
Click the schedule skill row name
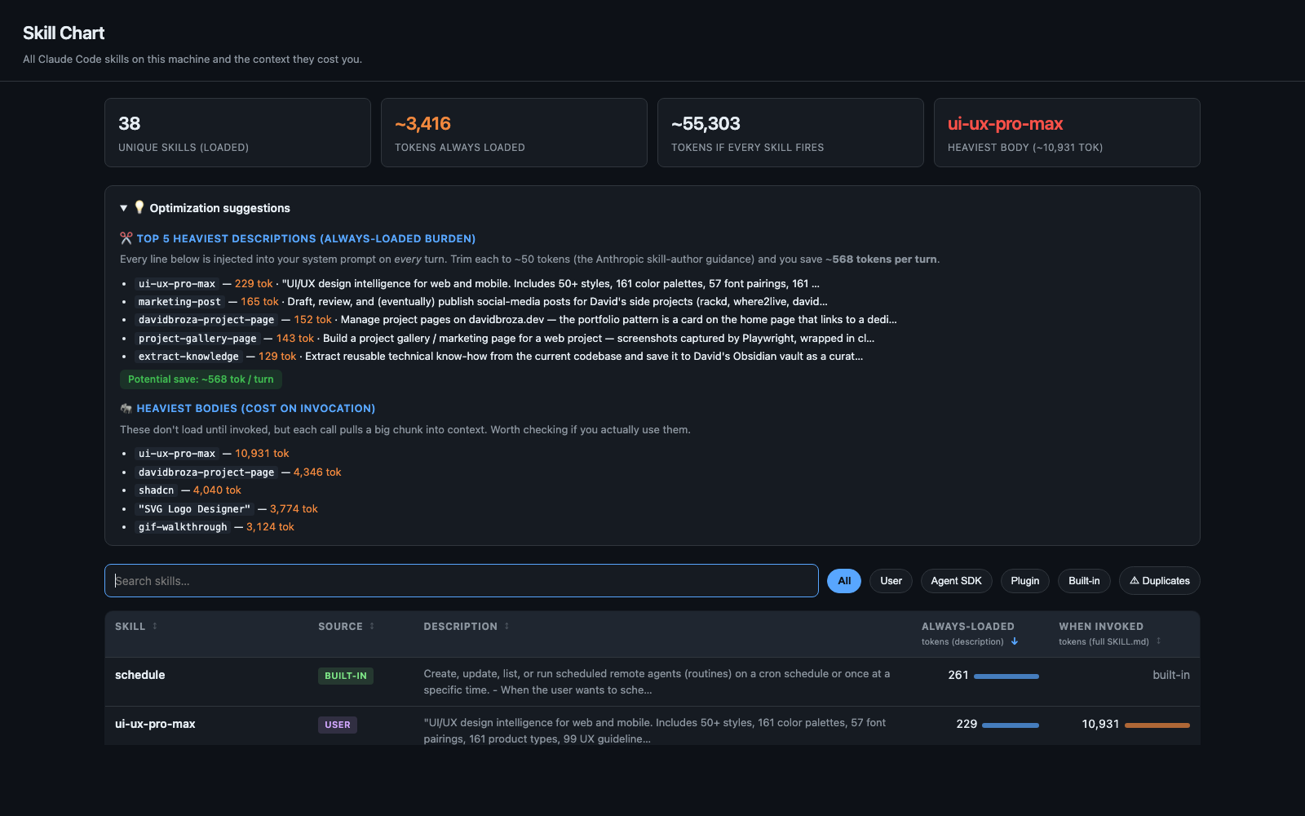(140, 675)
